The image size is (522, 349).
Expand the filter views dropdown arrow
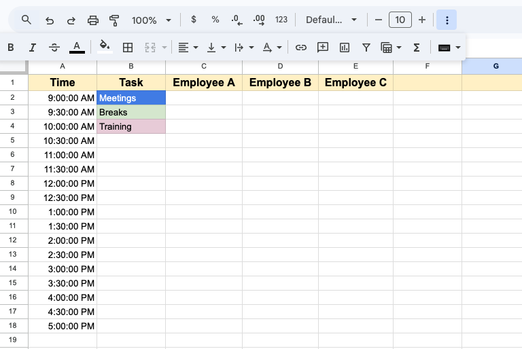point(399,48)
